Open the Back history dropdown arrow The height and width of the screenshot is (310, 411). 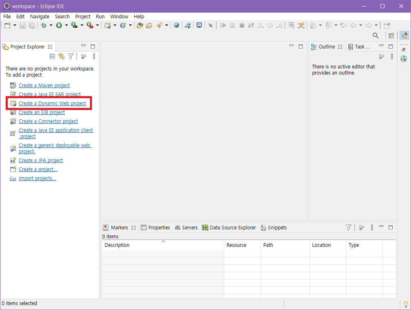pos(361,26)
